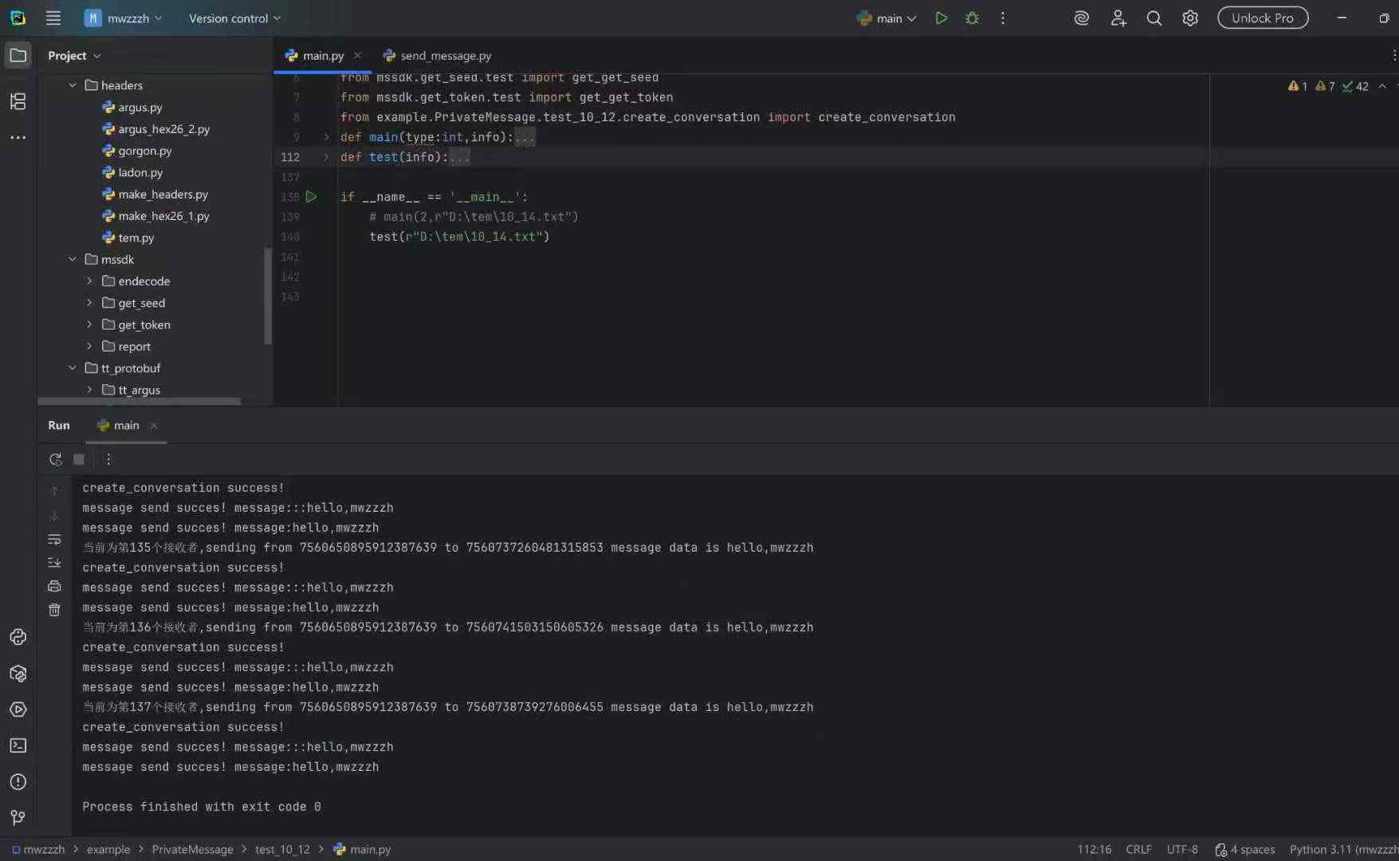Open inspections warnings widget

click(1328, 86)
